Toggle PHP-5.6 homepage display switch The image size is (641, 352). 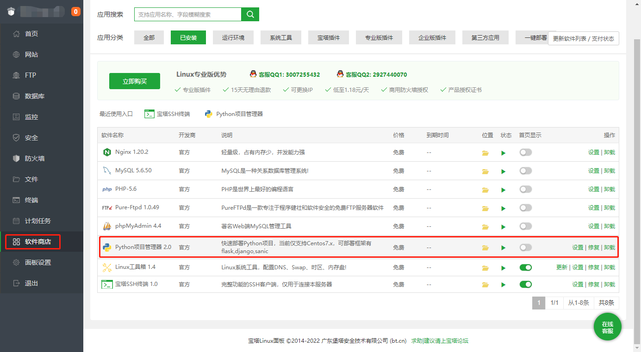click(x=525, y=189)
